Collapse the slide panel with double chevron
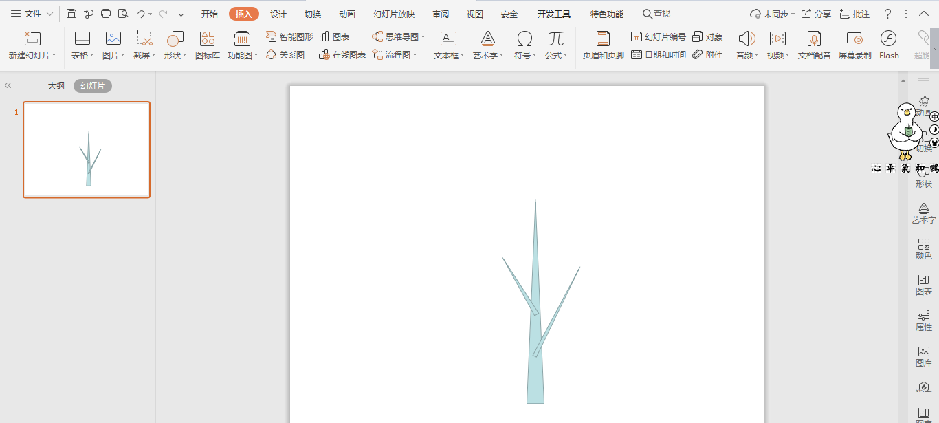The height and width of the screenshot is (423, 939). point(8,86)
